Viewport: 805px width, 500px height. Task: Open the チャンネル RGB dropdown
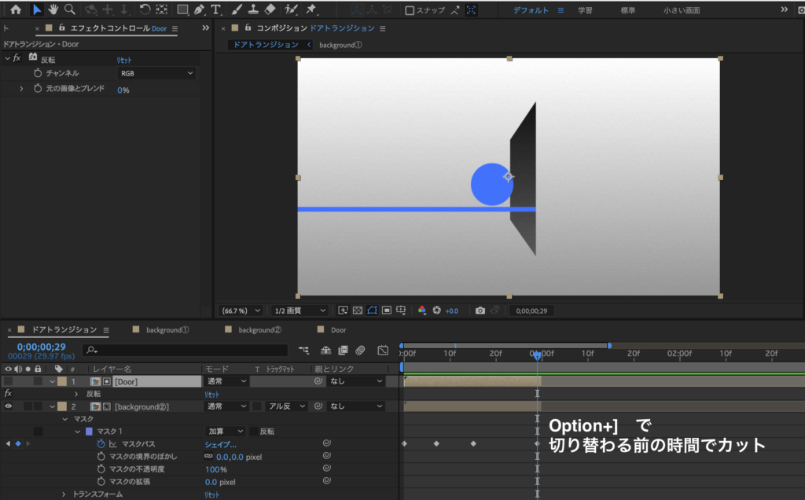click(156, 73)
